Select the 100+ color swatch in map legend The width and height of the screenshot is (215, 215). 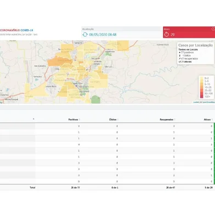click(202, 97)
